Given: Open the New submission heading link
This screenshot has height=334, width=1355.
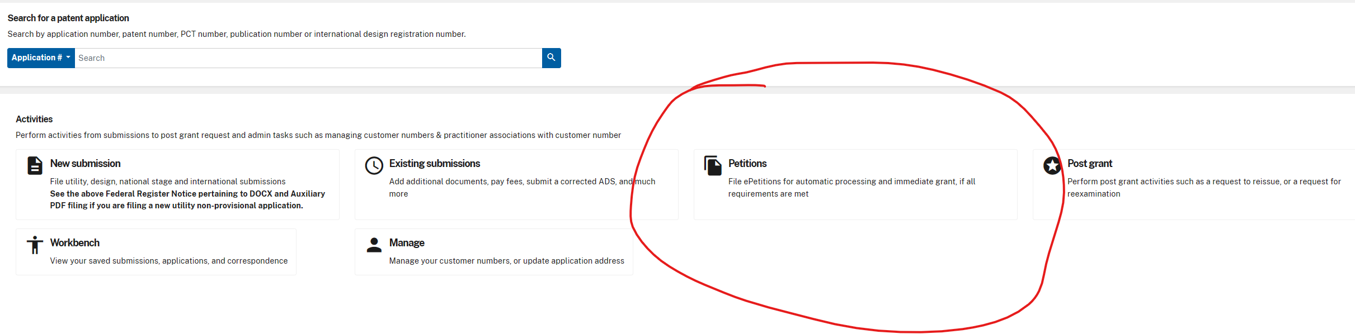Looking at the screenshot, I should tap(85, 164).
